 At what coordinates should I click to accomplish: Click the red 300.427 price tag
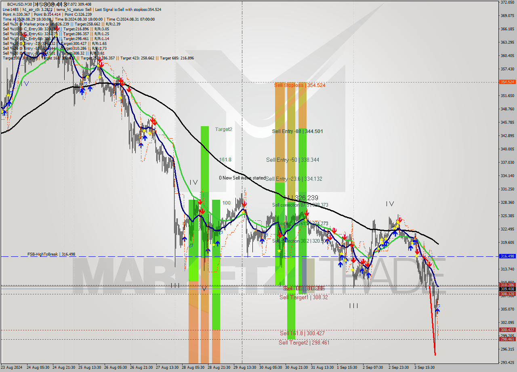[x=507, y=330]
